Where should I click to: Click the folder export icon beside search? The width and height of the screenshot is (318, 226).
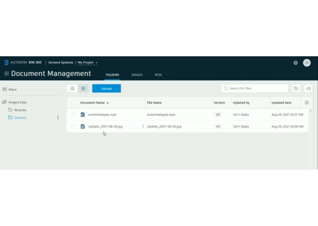[296, 88]
